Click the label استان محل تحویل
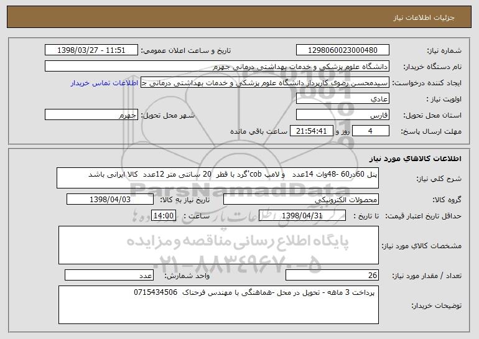Viewport: 479px width, 339px height. point(432,116)
